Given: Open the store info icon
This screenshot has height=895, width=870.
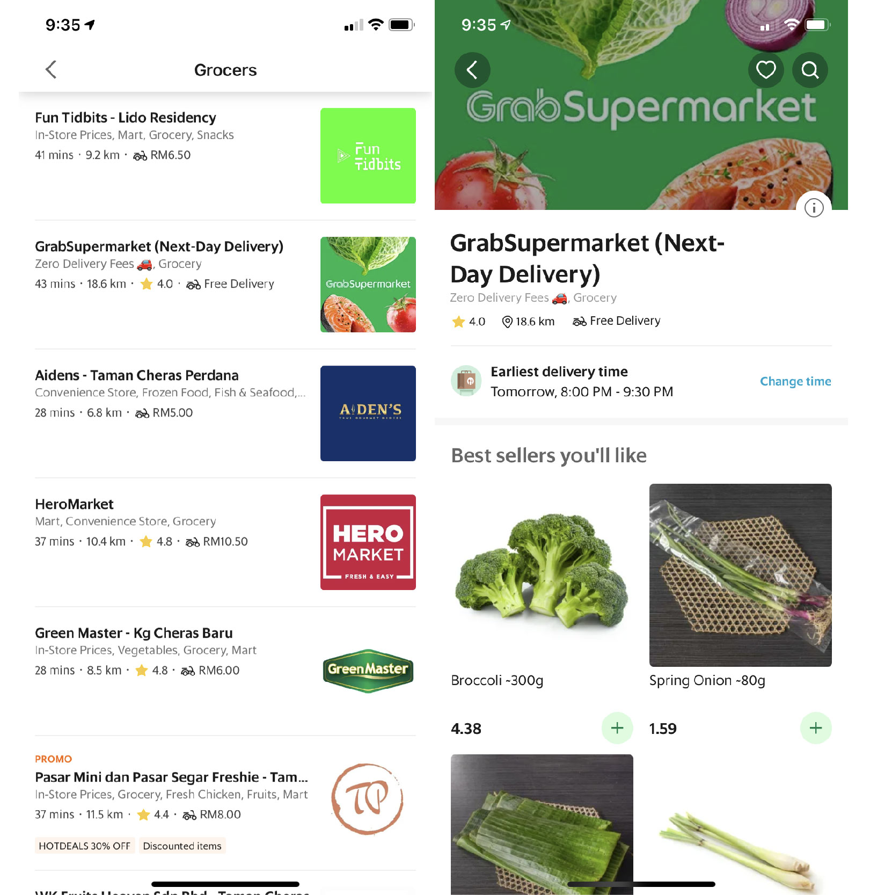Looking at the screenshot, I should (x=814, y=207).
